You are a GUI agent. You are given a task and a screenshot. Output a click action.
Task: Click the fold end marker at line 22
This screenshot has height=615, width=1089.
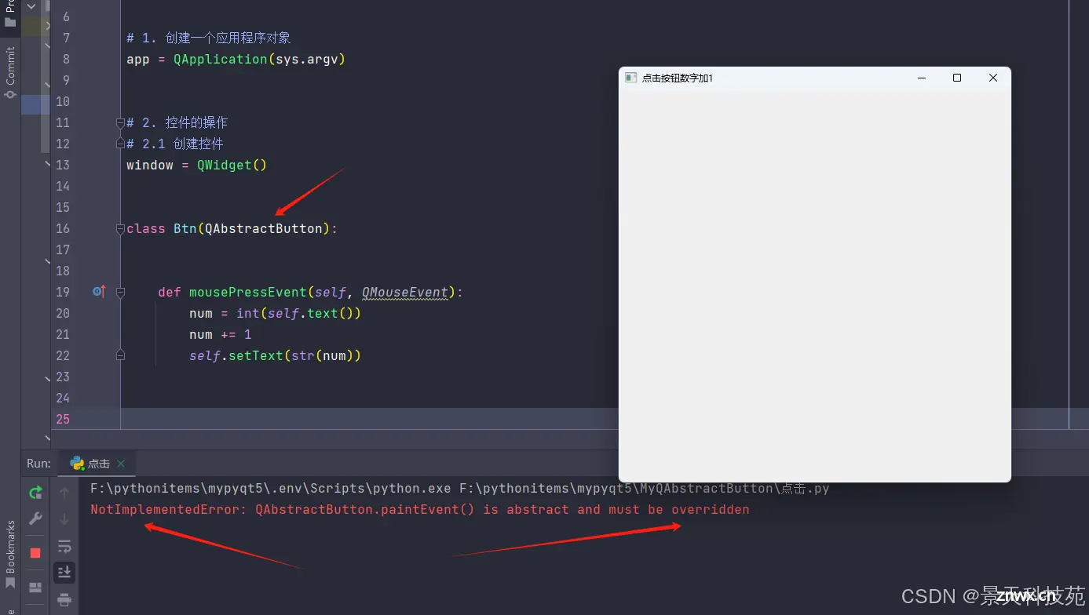[x=120, y=355]
